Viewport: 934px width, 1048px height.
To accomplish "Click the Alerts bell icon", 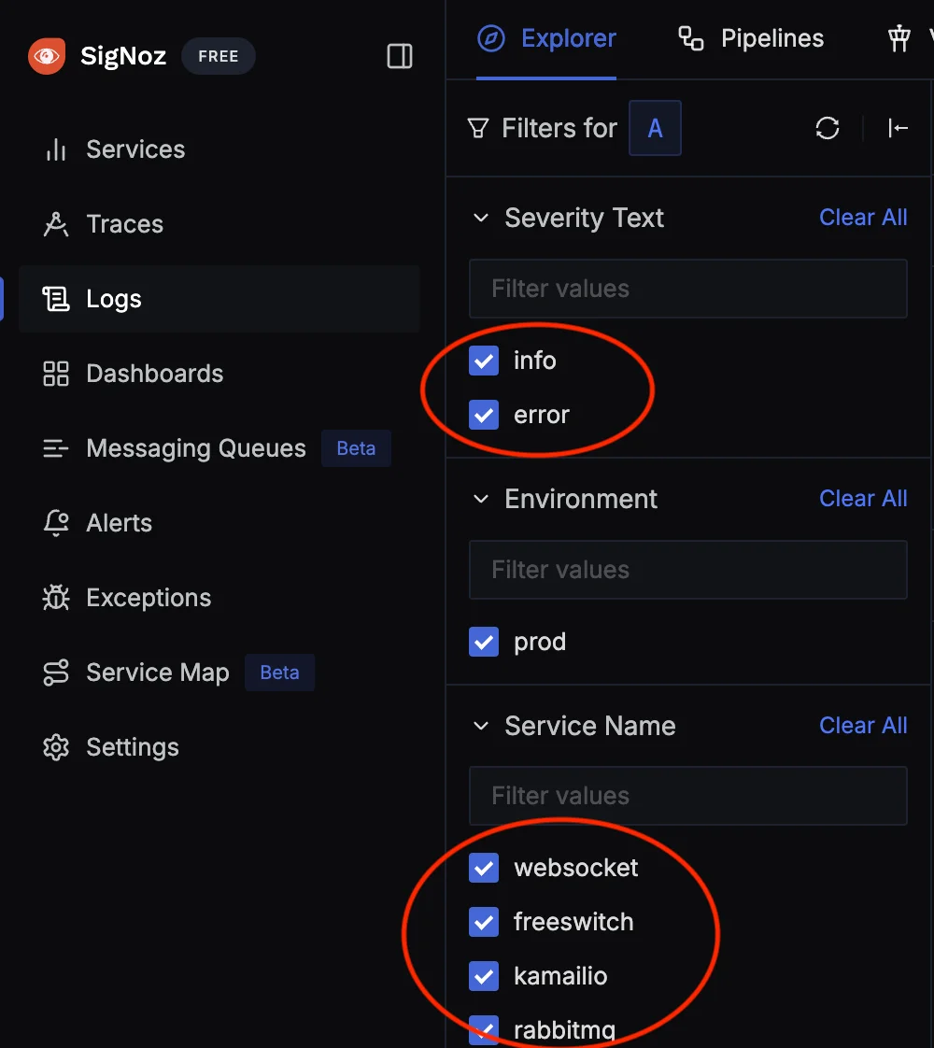I will coord(56,523).
